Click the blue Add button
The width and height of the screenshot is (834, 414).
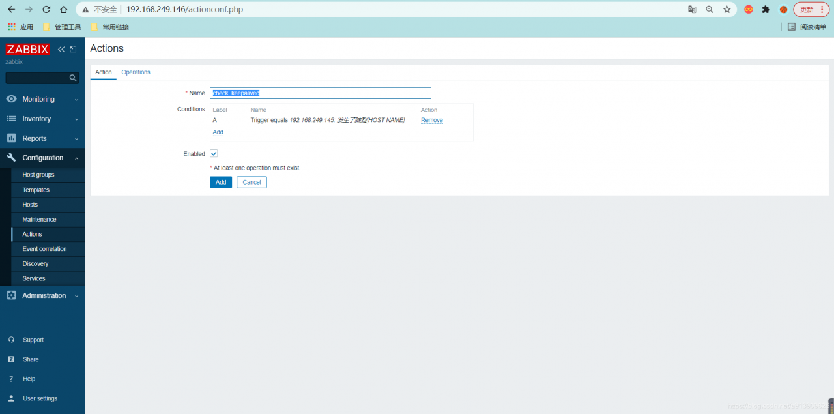(221, 182)
